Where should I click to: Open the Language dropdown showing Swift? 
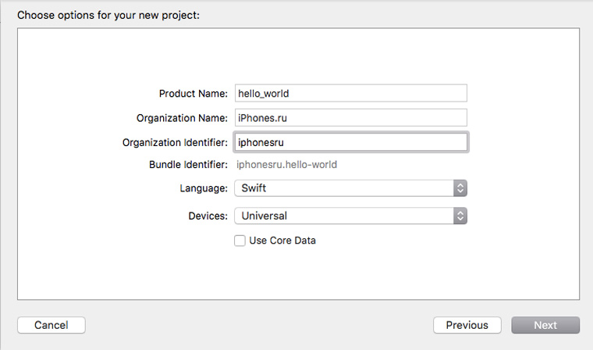[350, 188]
